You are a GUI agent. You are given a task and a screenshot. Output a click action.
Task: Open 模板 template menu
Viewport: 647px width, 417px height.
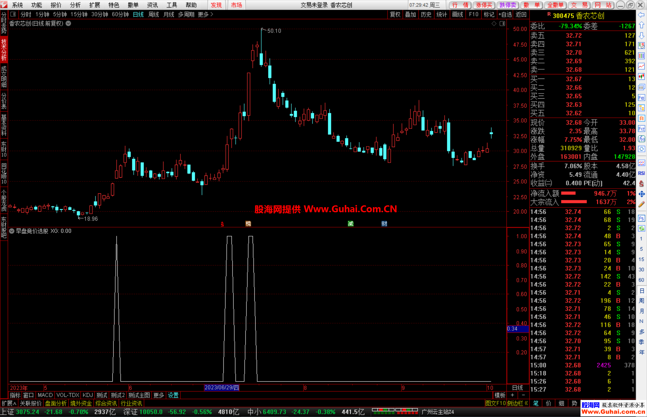point(500,395)
